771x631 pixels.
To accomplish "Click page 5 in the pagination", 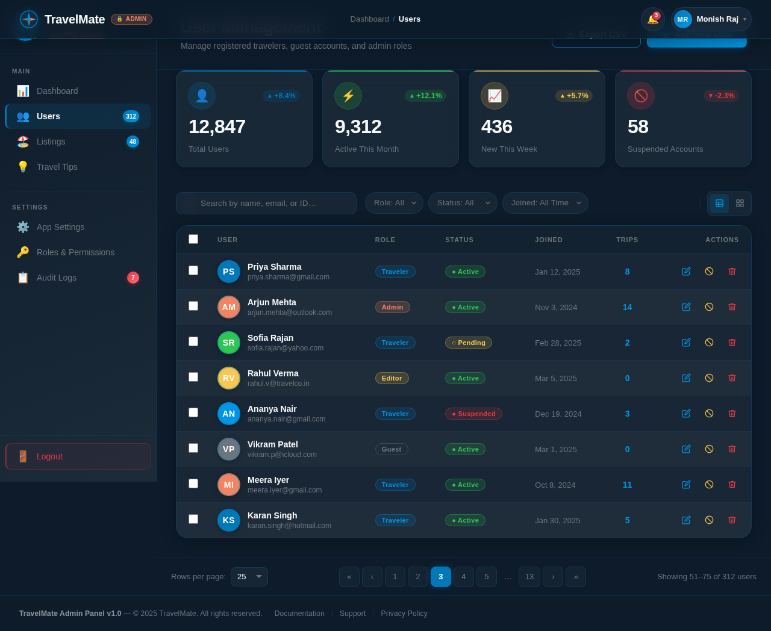I will coord(486,576).
